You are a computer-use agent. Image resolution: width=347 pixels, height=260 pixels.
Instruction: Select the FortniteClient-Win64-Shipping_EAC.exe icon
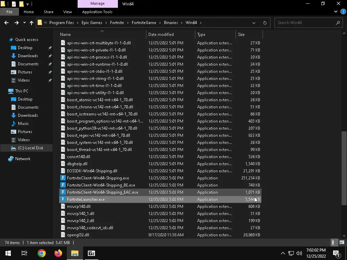(63, 192)
